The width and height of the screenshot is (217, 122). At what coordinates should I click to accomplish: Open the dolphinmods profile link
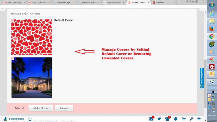pyautogui.click(x=16, y=119)
